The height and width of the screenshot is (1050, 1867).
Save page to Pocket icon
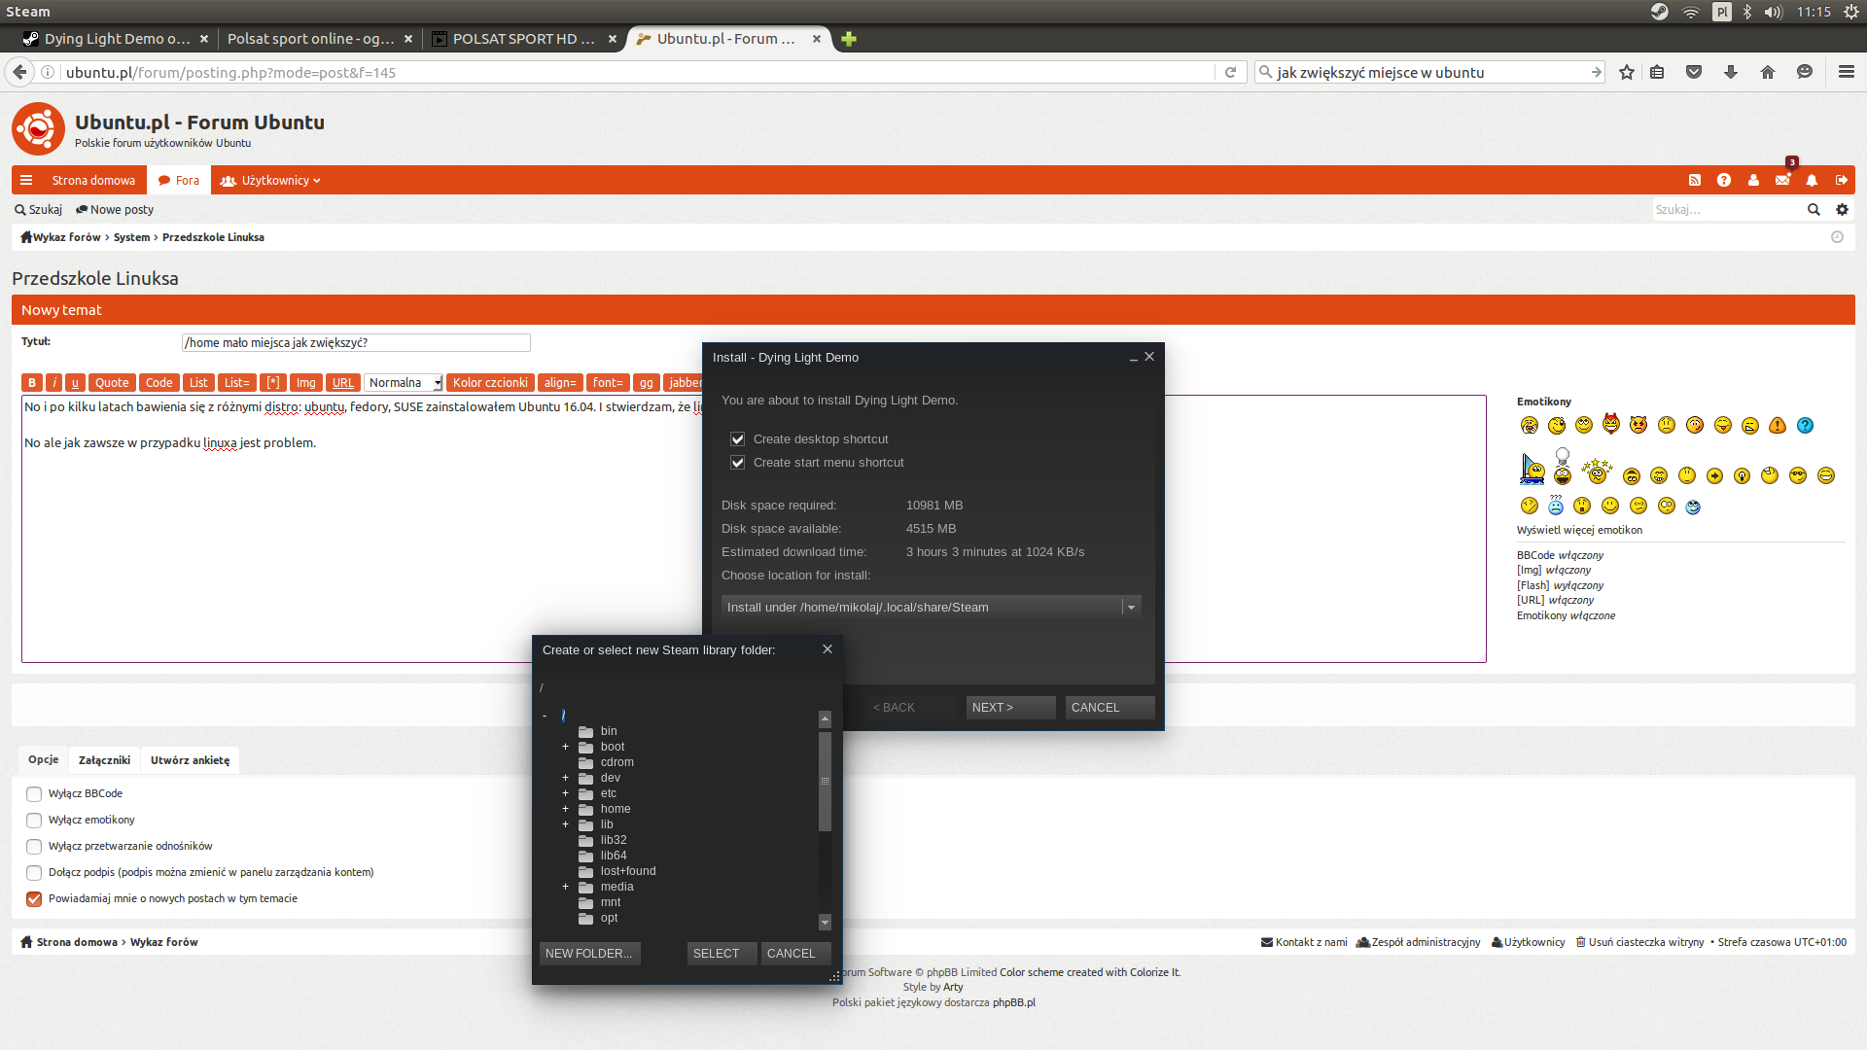1694,72
